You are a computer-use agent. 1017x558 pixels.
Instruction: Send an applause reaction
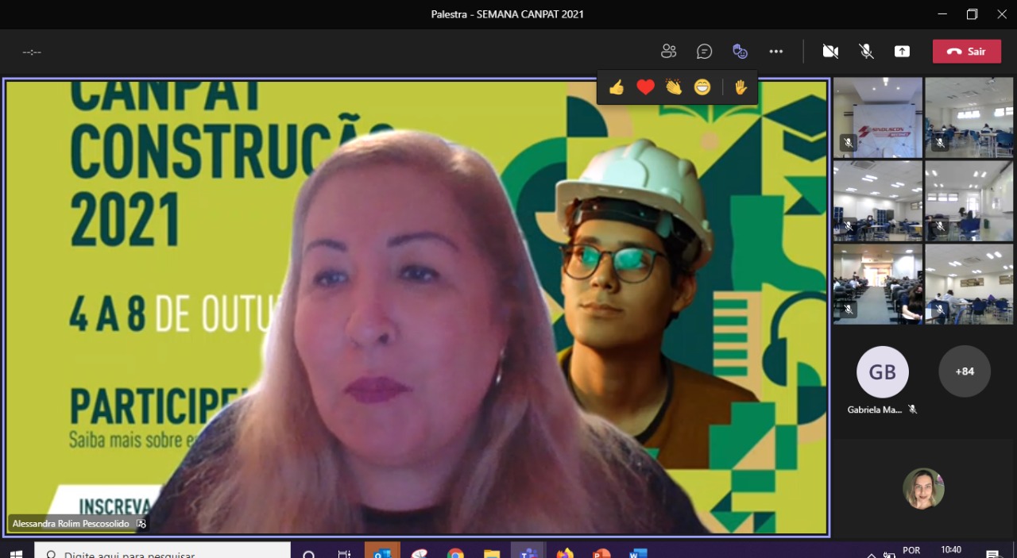click(x=674, y=87)
